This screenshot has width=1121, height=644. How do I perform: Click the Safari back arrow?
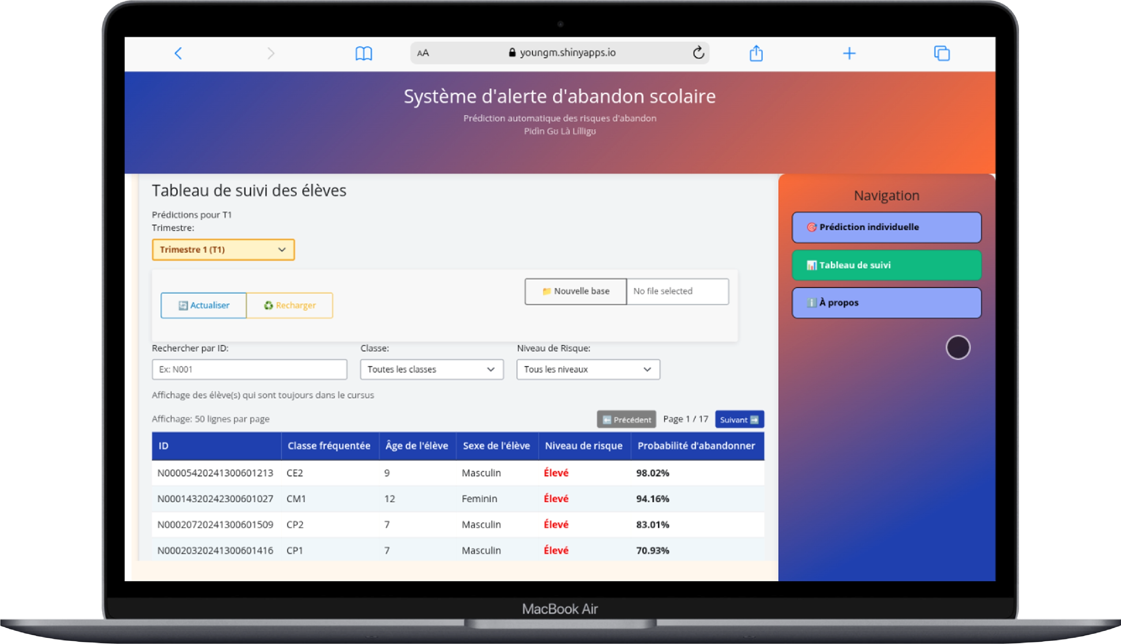(x=178, y=54)
